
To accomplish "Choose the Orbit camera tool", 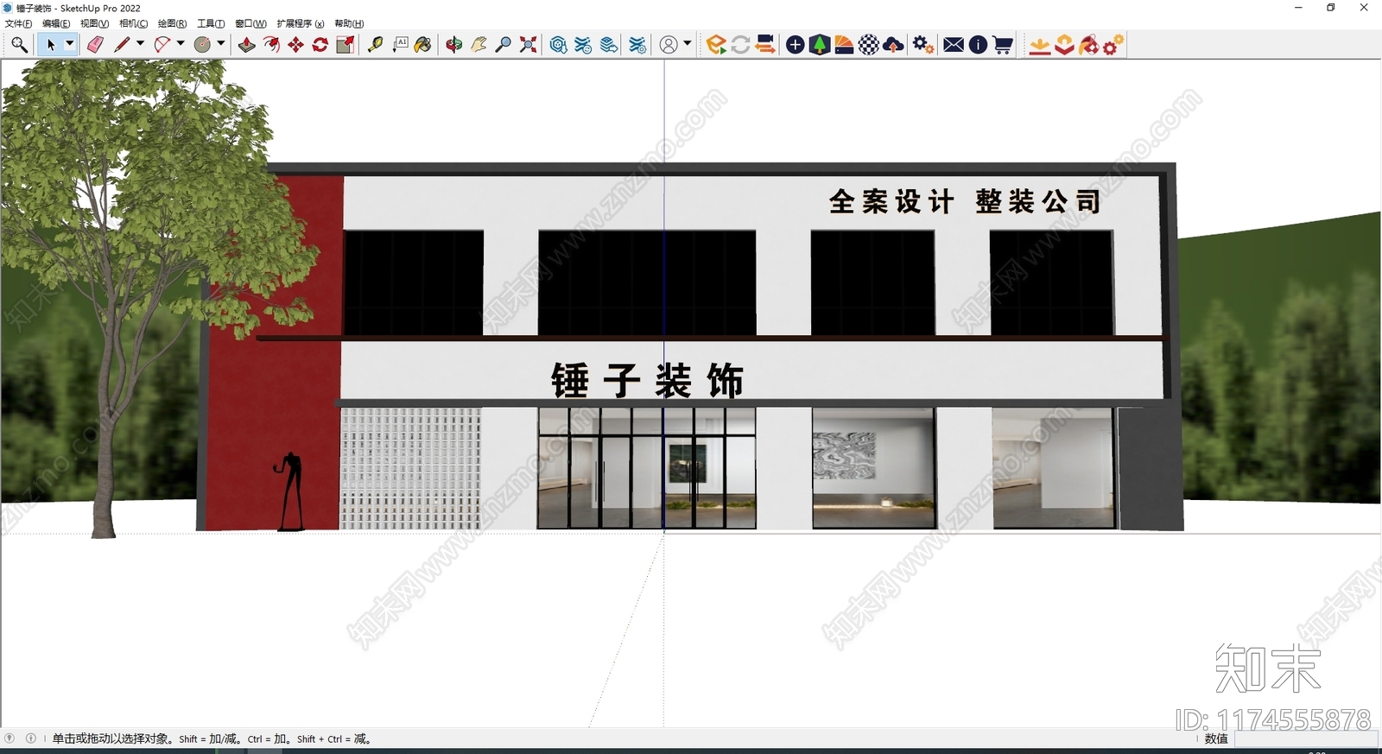I will [x=454, y=45].
